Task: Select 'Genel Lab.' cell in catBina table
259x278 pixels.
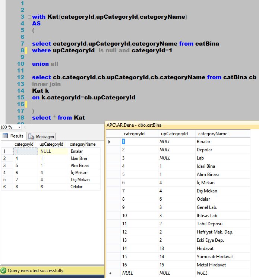Action: coord(223,207)
